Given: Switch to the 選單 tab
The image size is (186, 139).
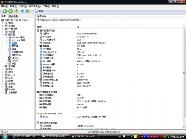Looking at the screenshot, I should coord(4,16).
